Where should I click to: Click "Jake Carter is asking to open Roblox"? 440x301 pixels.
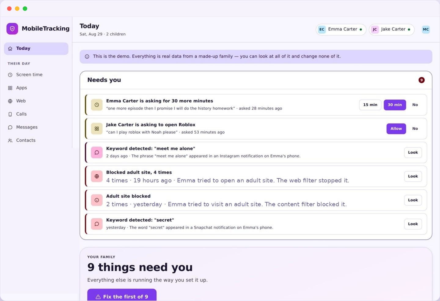(151, 125)
